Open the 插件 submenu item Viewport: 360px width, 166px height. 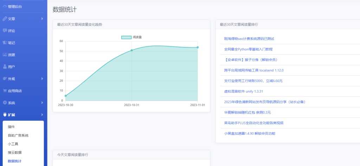pyautogui.click(x=11, y=127)
